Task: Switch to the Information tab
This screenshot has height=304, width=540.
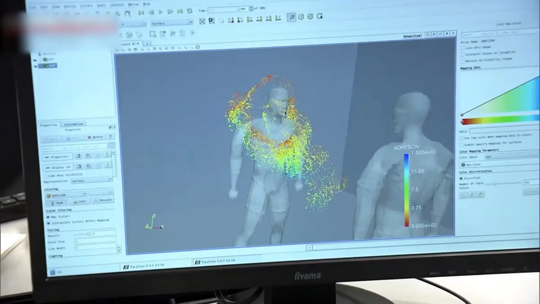Action: (73, 124)
